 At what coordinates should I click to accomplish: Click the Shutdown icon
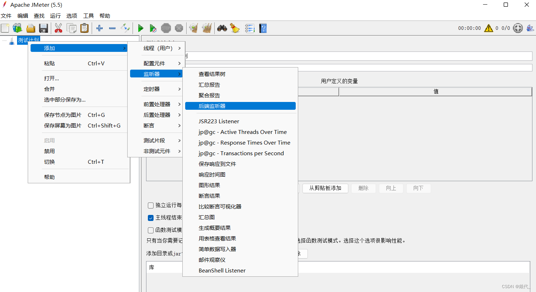[179, 28]
